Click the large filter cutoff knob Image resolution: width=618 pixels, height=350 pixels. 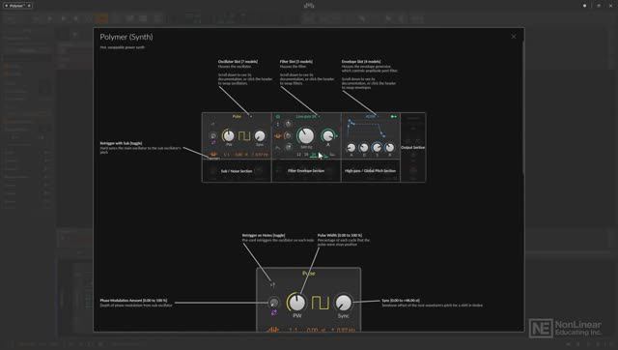click(x=306, y=135)
